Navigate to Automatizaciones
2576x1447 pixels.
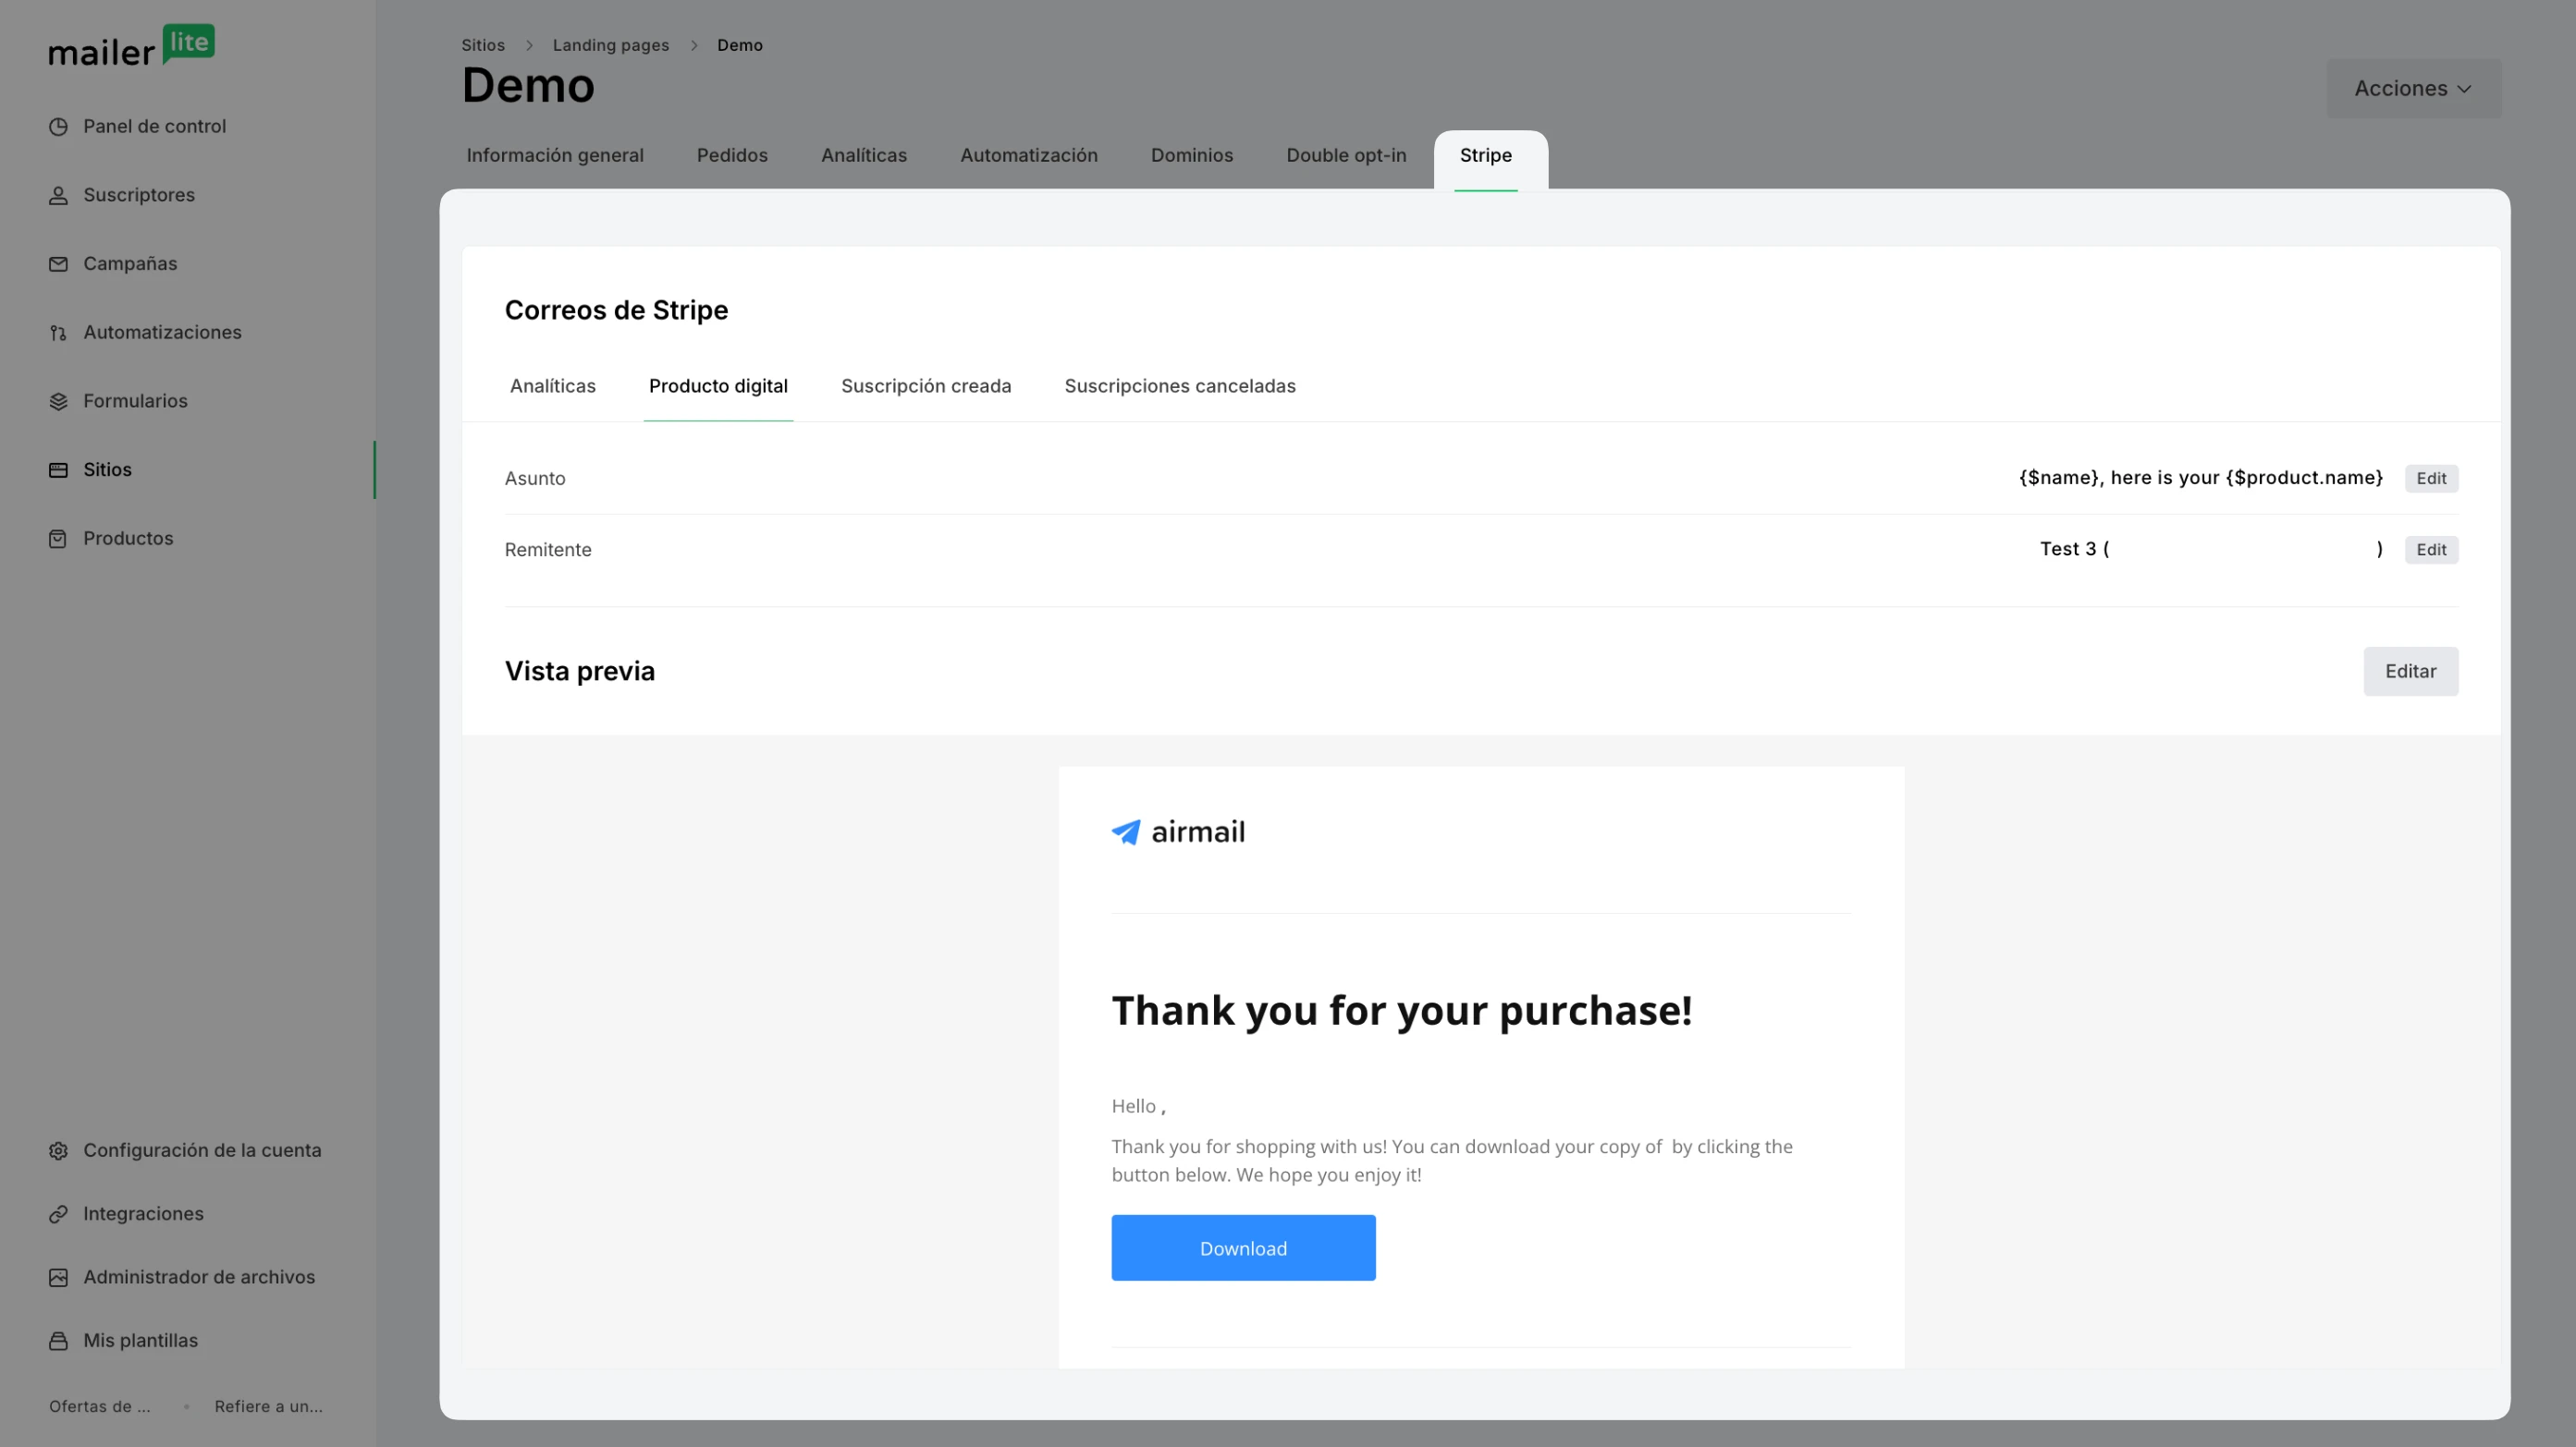tap(162, 333)
